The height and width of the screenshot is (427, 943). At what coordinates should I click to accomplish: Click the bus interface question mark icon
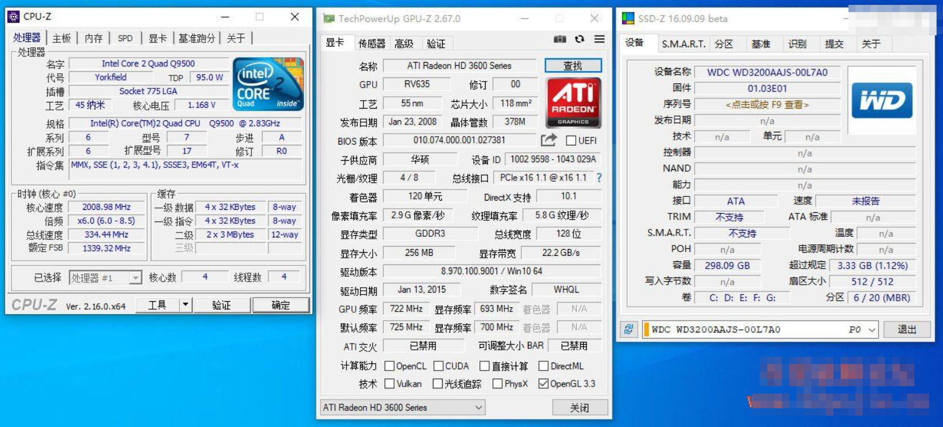tap(599, 178)
